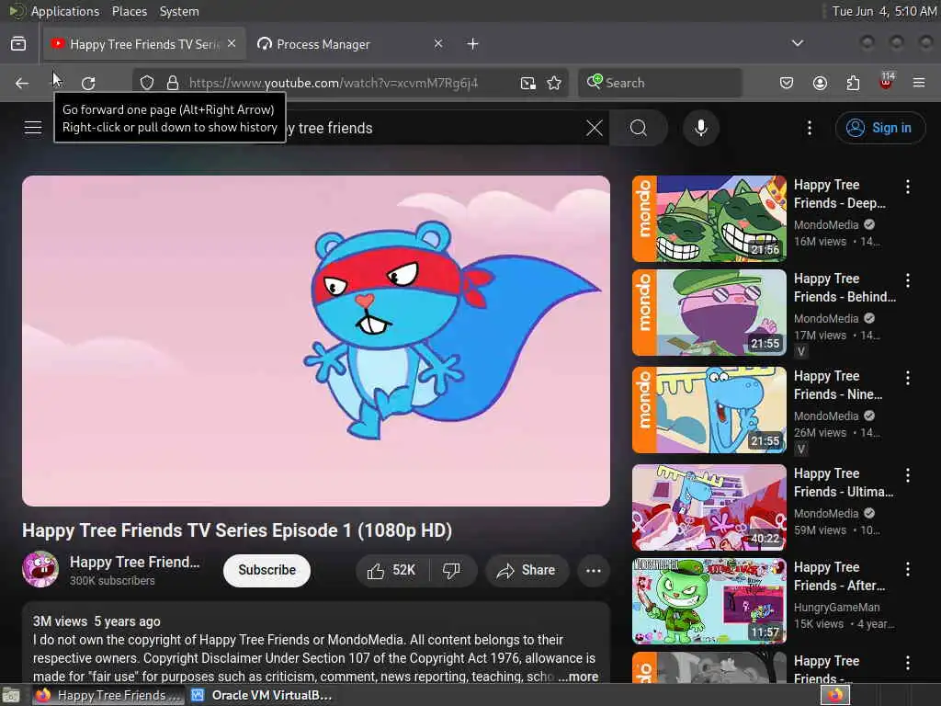Open the Places menu
The height and width of the screenshot is (706, 941).
[x=130, y=11]
